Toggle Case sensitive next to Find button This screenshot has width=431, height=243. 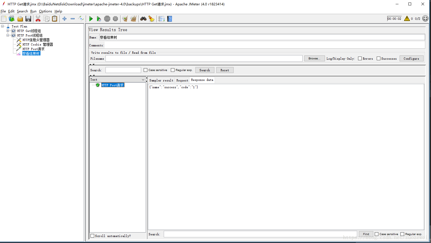[x=376, y=234]
